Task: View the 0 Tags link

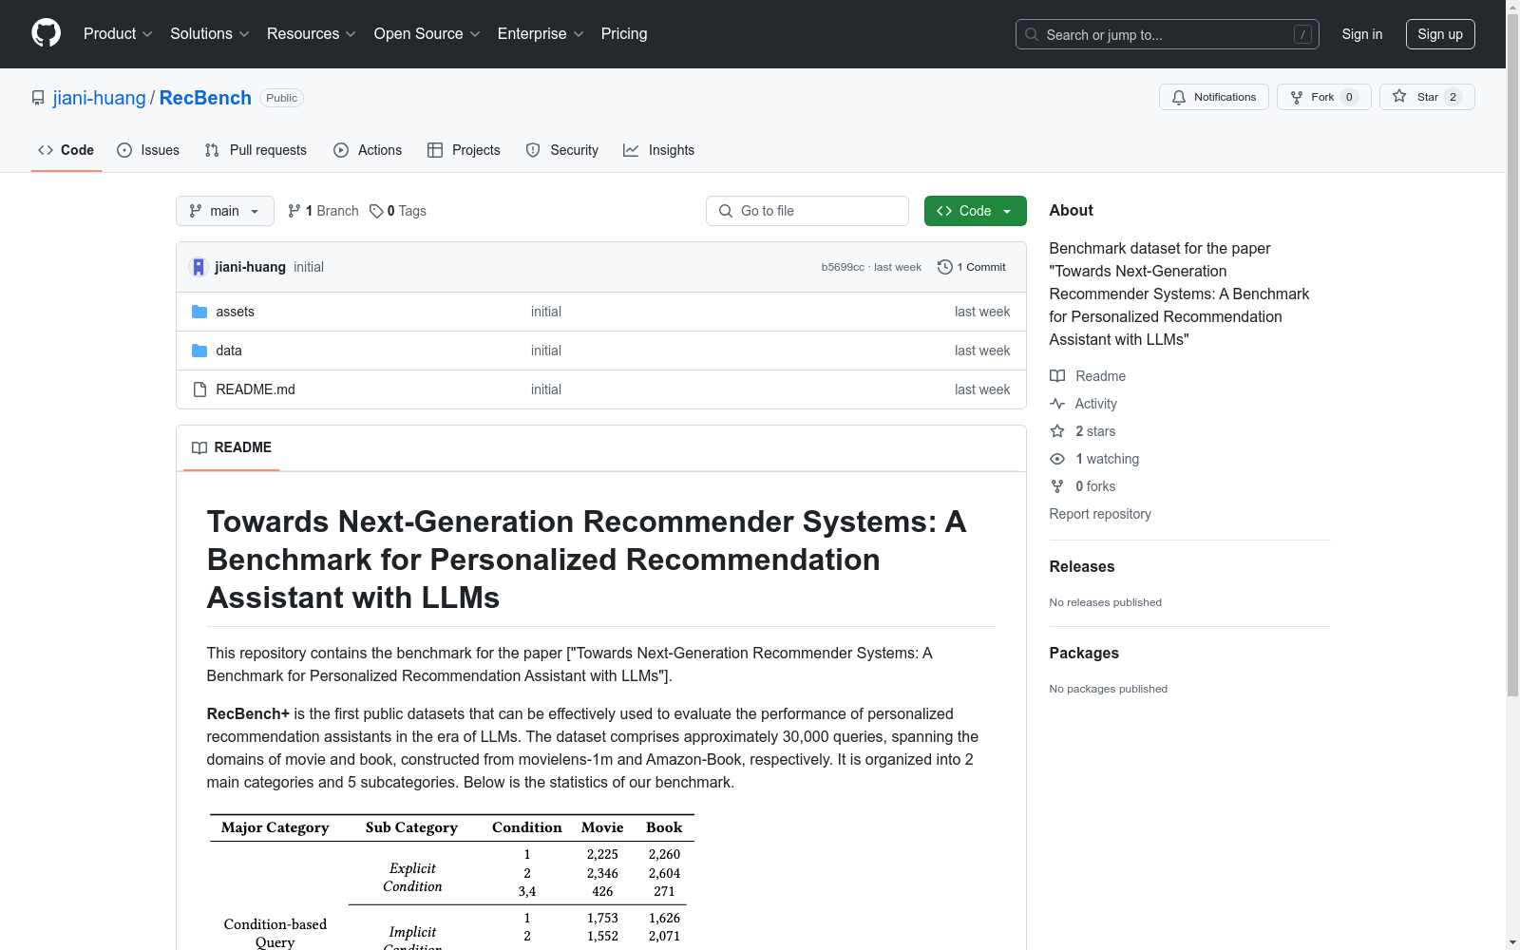Action: tap(398, 211)
